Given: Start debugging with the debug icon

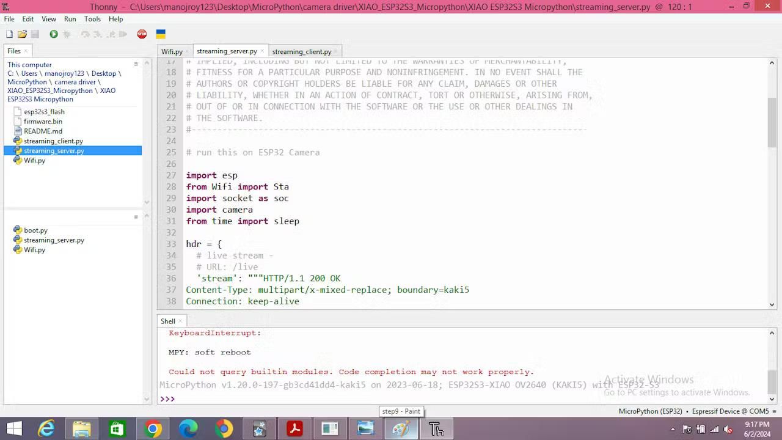Looking at the screenshot, I should point(67,34).
